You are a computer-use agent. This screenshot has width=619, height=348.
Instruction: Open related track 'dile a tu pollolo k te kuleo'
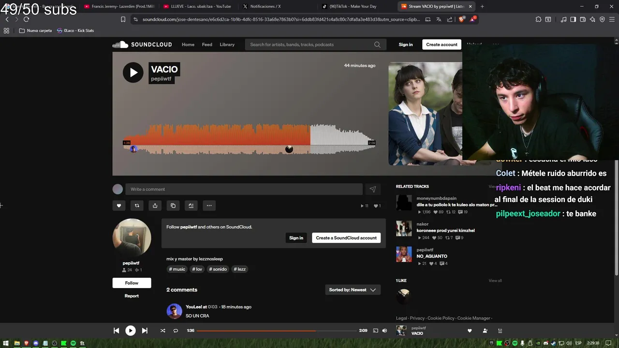click(x=457, y=205)
